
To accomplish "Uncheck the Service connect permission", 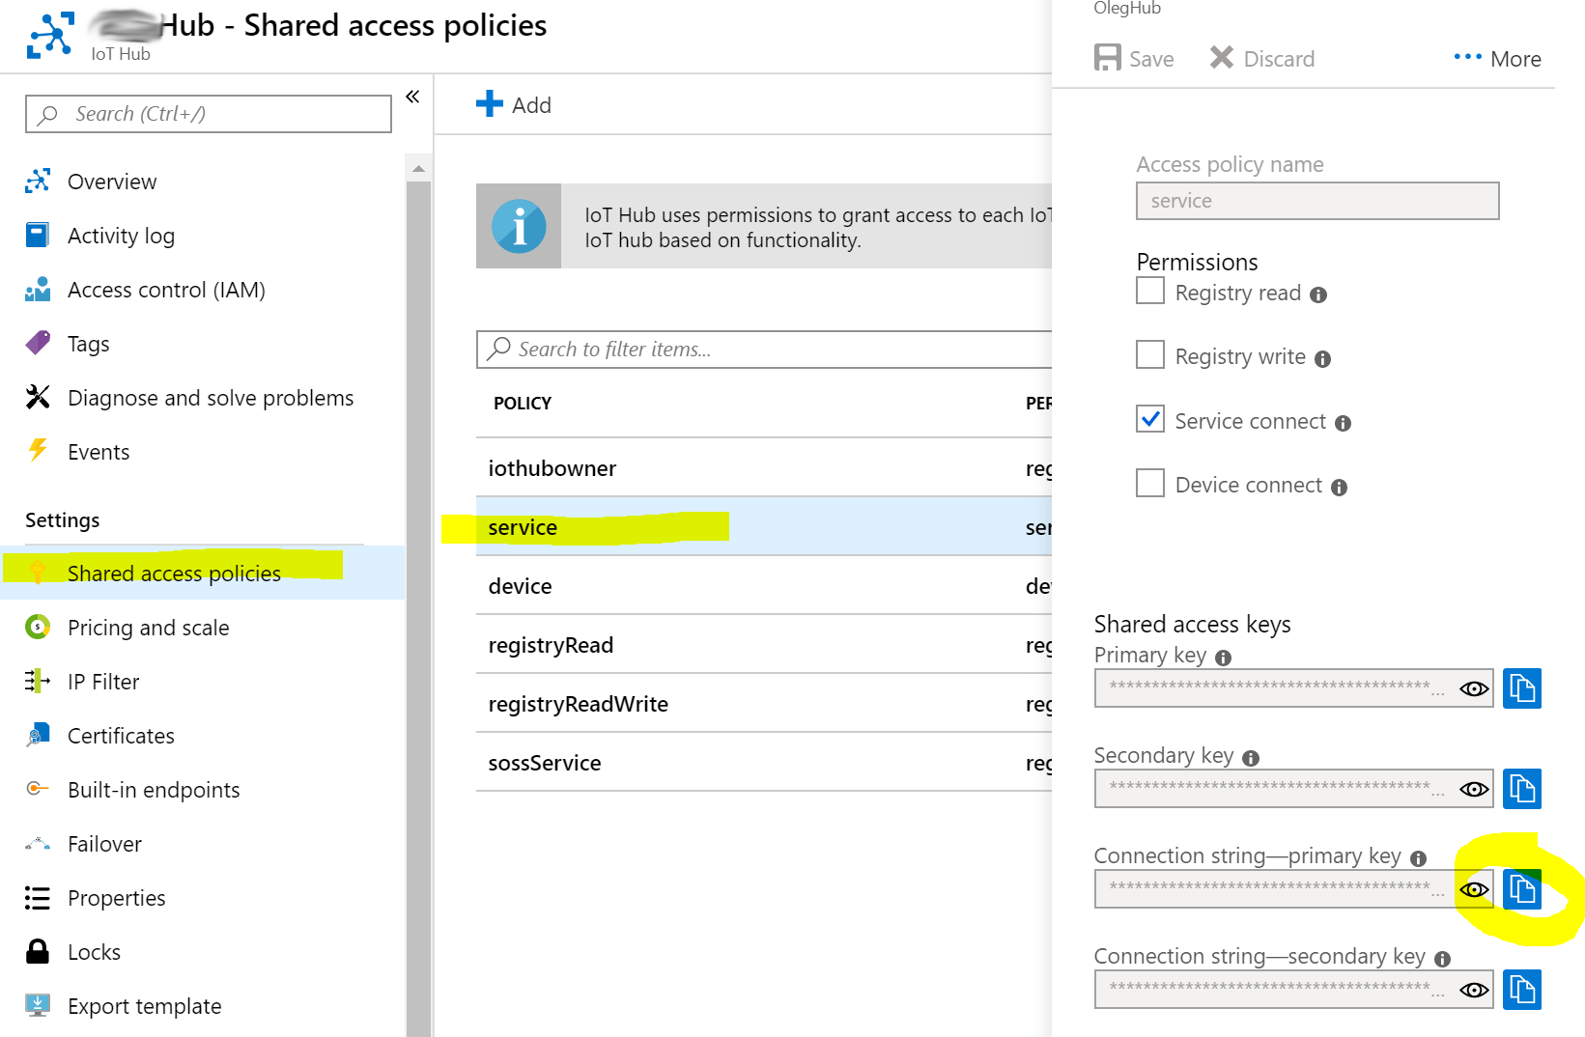I will tap(1149, 419).
